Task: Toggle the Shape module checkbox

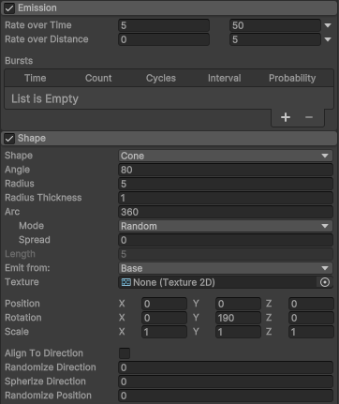Action: pos(9,139)
